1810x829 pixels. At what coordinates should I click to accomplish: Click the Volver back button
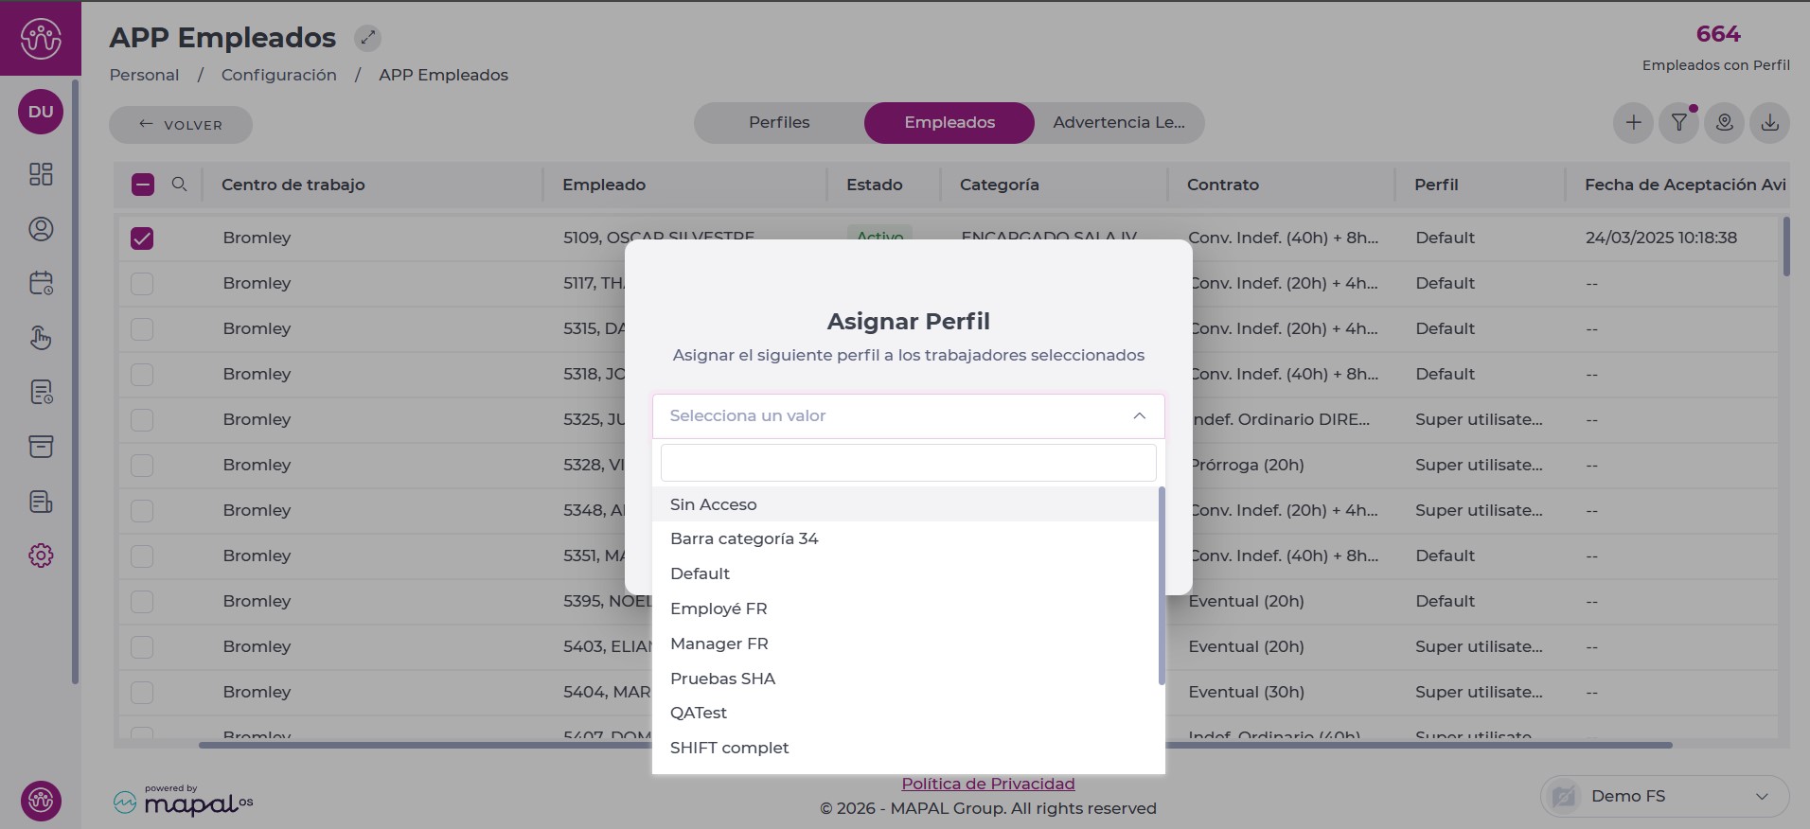point(181,125)
